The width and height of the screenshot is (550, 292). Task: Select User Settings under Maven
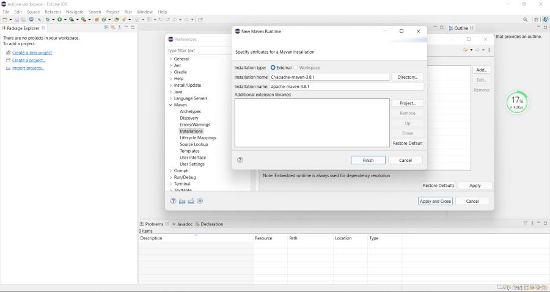(192, 164)
